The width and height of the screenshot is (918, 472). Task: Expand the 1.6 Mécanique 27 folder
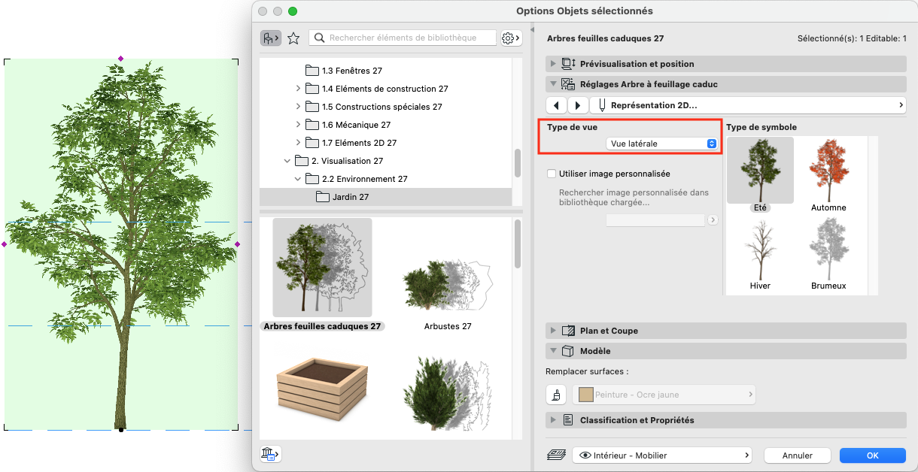tap(298, 125)
